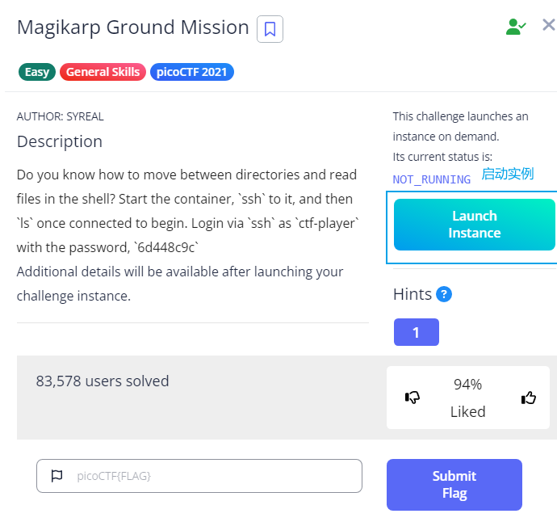
Task: Click the 94% Liked rating text
Action: click(467, 398)
